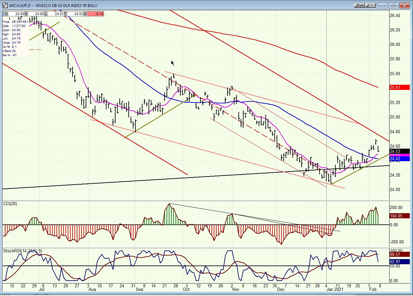Viewport: 413px width, 296px height.
Task: Click the CCI(20) indicator label
Action: [10, 204]
